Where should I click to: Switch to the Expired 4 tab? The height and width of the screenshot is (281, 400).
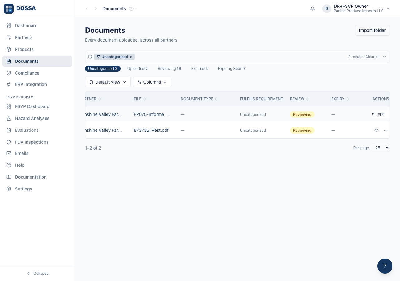199,69
